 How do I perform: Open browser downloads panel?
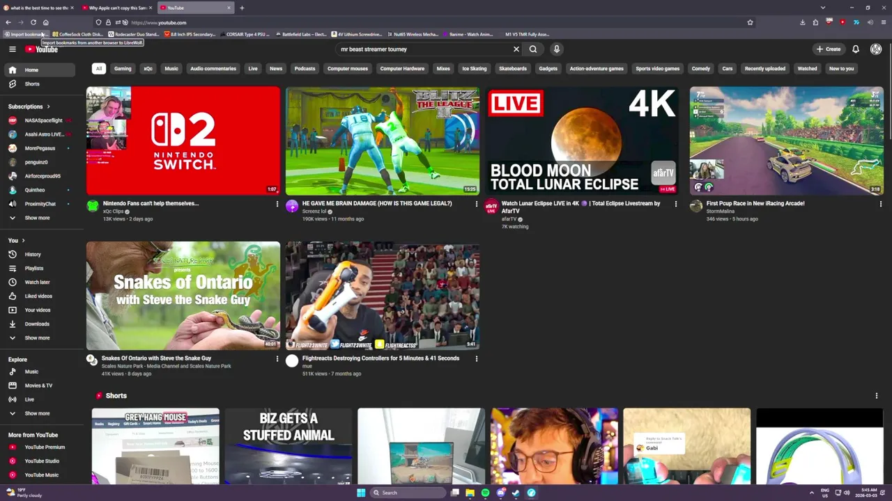[x=802, y=22]
